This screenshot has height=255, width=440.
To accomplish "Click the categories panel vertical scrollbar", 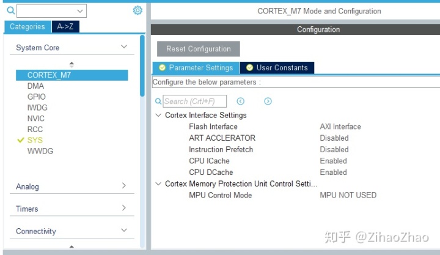I will [x=142, y=65].
